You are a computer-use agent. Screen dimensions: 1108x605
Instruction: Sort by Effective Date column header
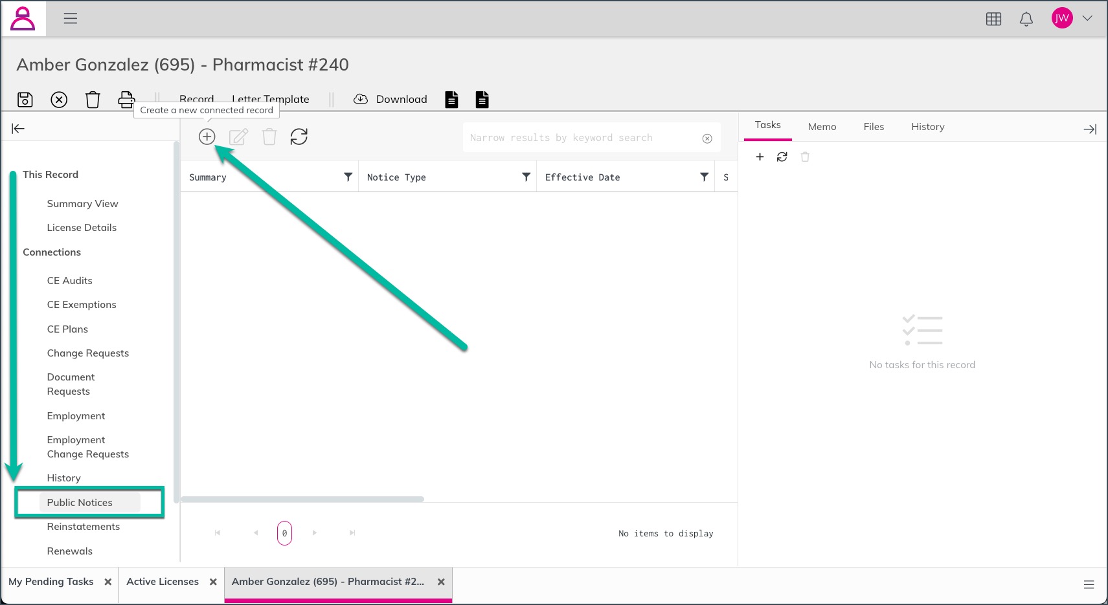[582, 177]
